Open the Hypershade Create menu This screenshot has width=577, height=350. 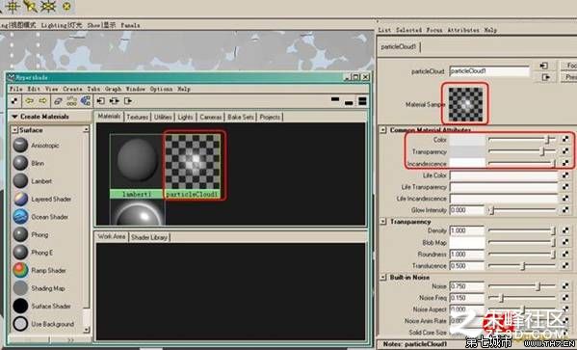(x=72, y=89)
